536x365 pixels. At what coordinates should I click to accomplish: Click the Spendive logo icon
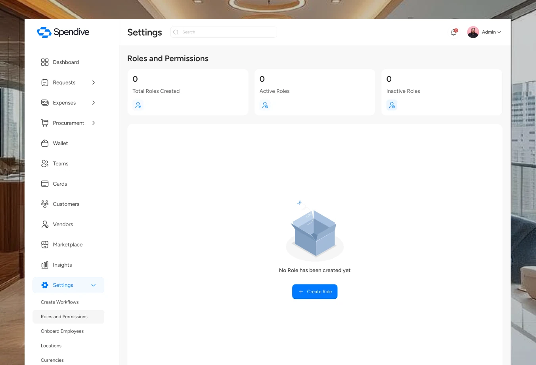44,32
